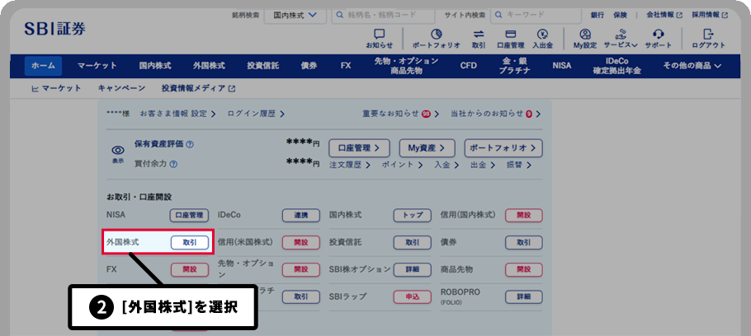Viewport: 751px width, 336px height.
Task: Click the NISA 口座管理 button
Action: tap(189, 215)
